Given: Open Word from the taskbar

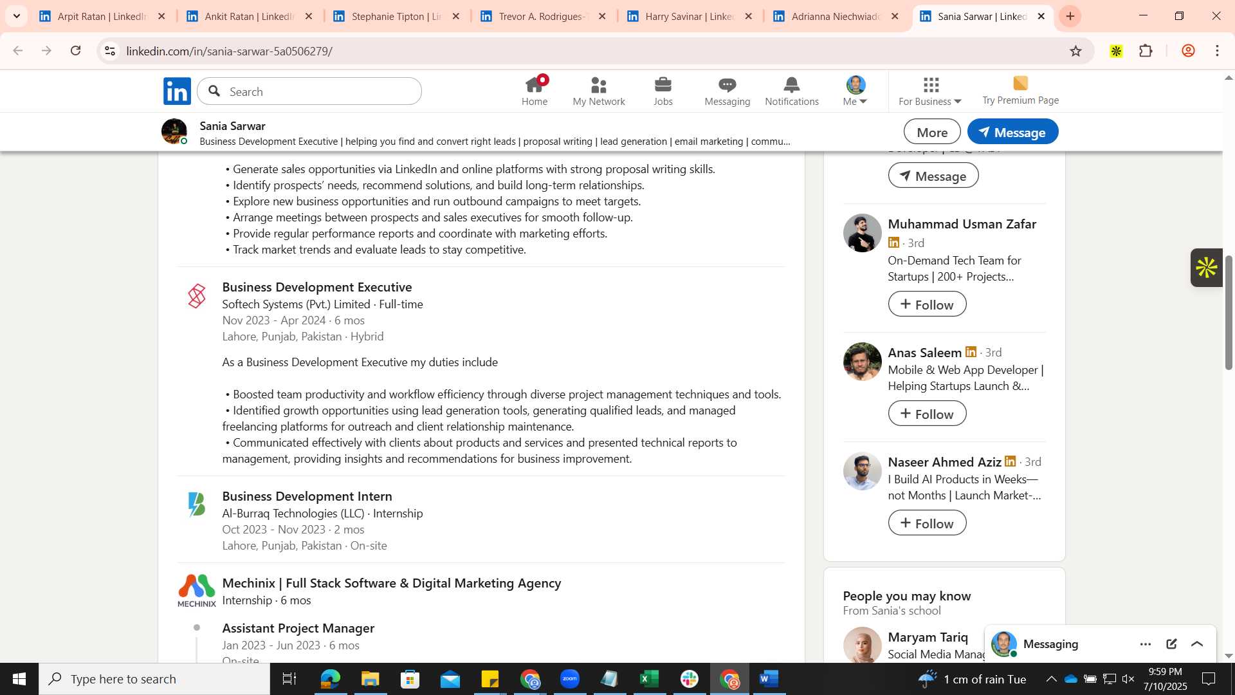Looking at the screenshot, I should coord(769,679).
